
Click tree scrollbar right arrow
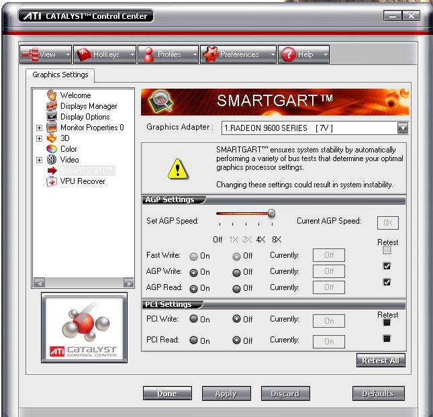pos(128,283)
